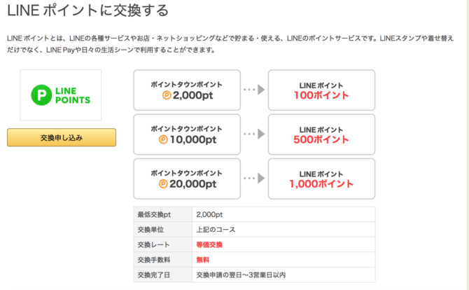Select the LINE ポイント 1,000ポイント box
This screenshot has width=469, height=290.
[x=321, y=179]
